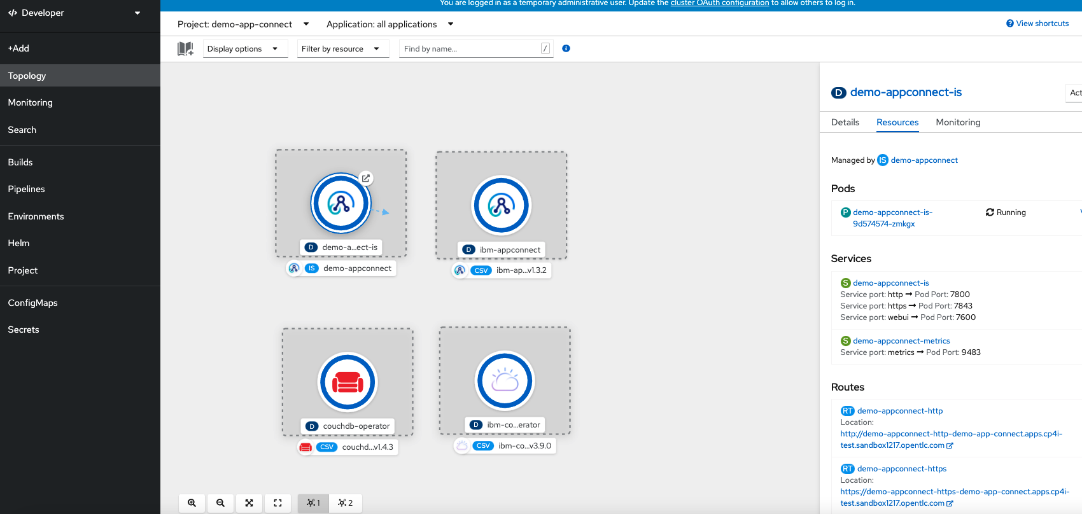Select the ibm-common-service operator cloud node

(505, 381)
